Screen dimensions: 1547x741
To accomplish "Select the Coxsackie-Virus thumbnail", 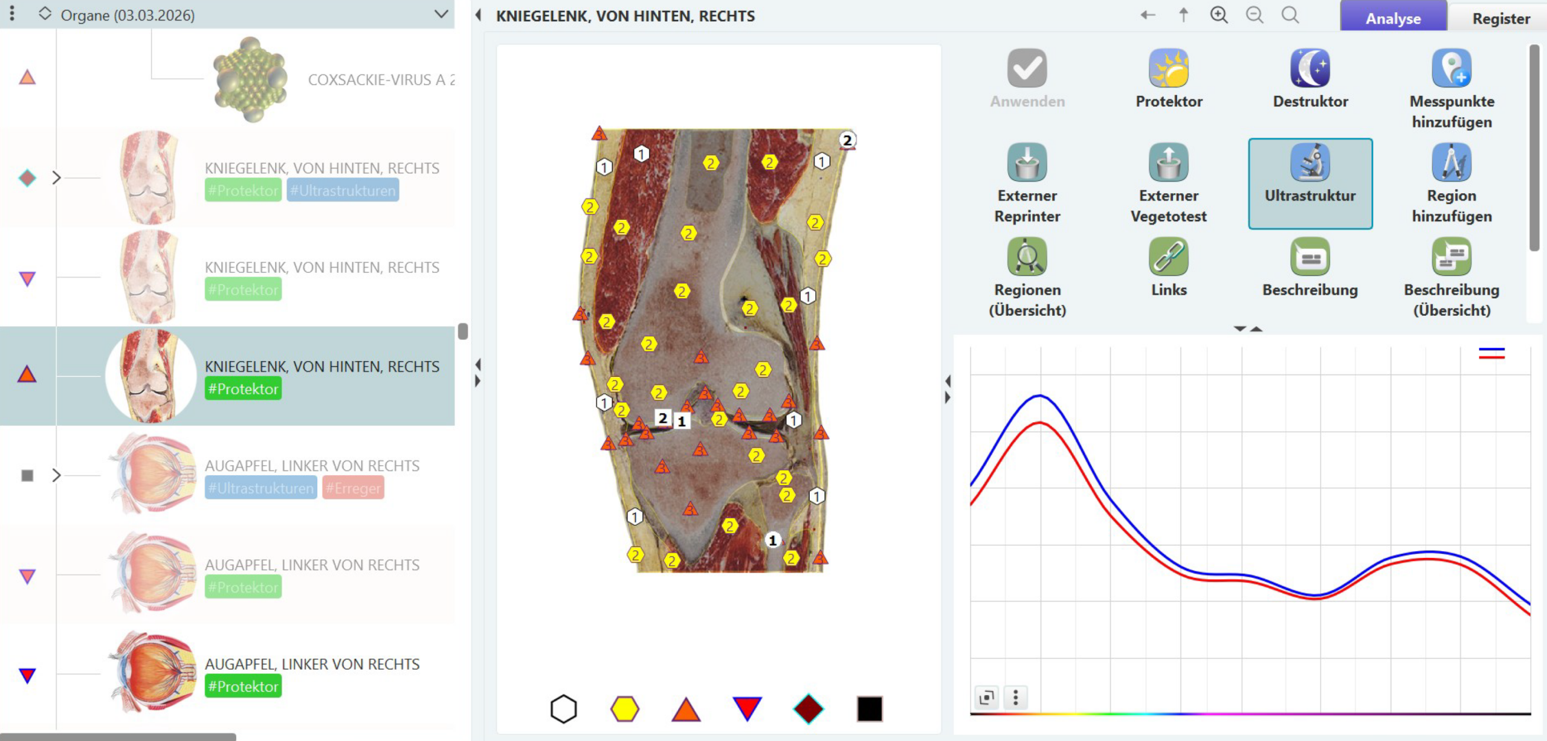I will point(250,79).
